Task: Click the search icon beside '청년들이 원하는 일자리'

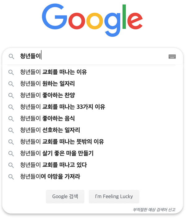Action: click(x=11, y=84)
